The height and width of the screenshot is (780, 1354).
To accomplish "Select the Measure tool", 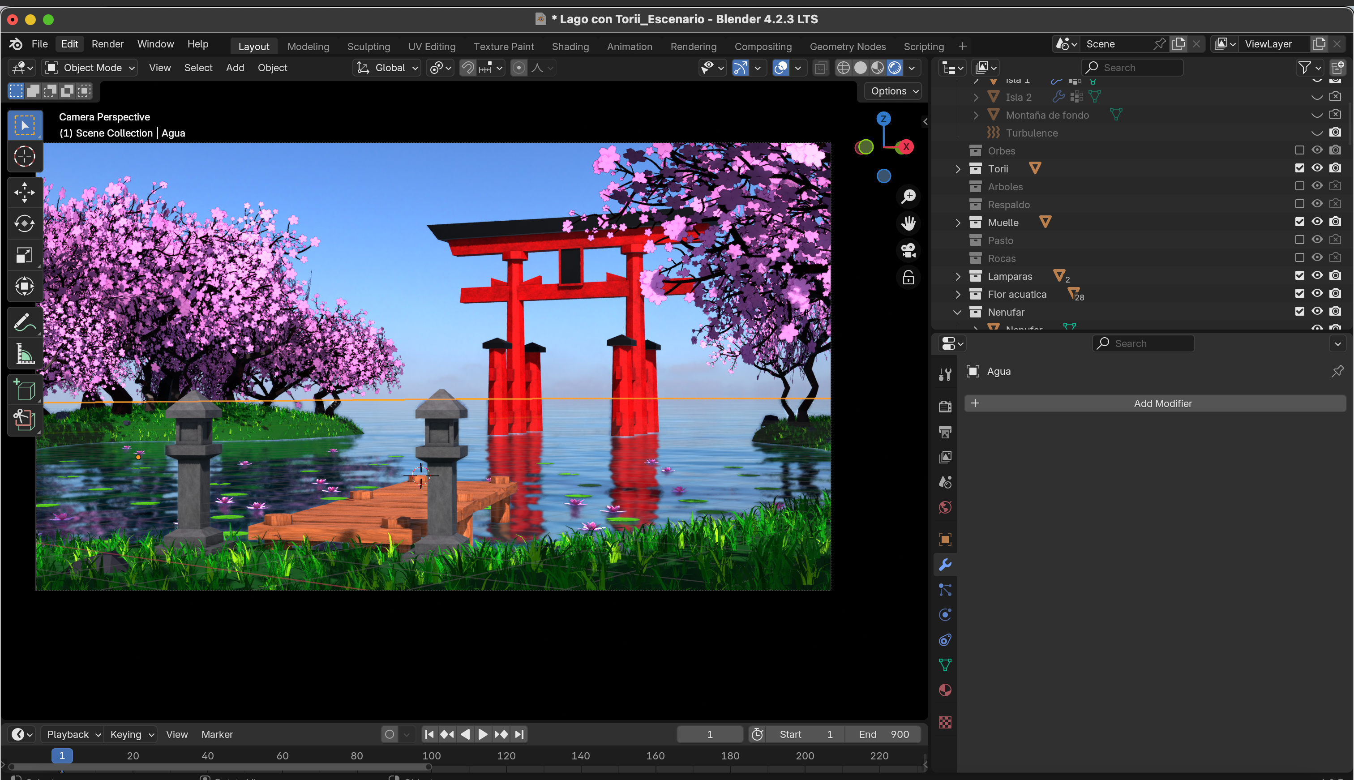I will coord(25,354).
